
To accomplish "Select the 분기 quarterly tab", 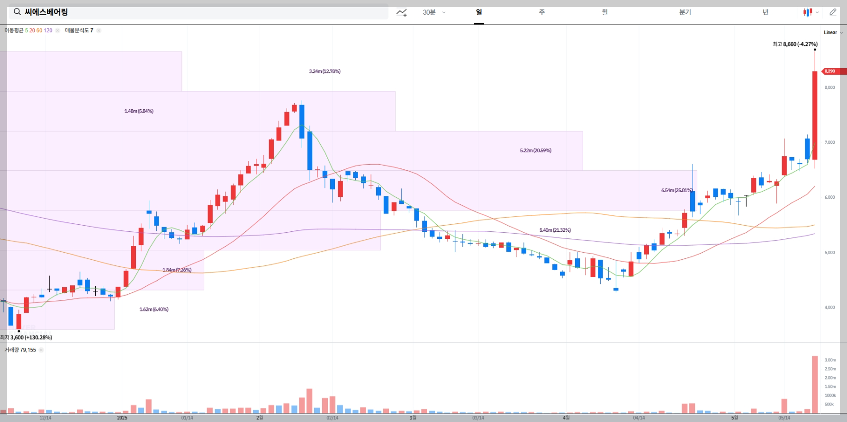I will (x=685, y=12).
